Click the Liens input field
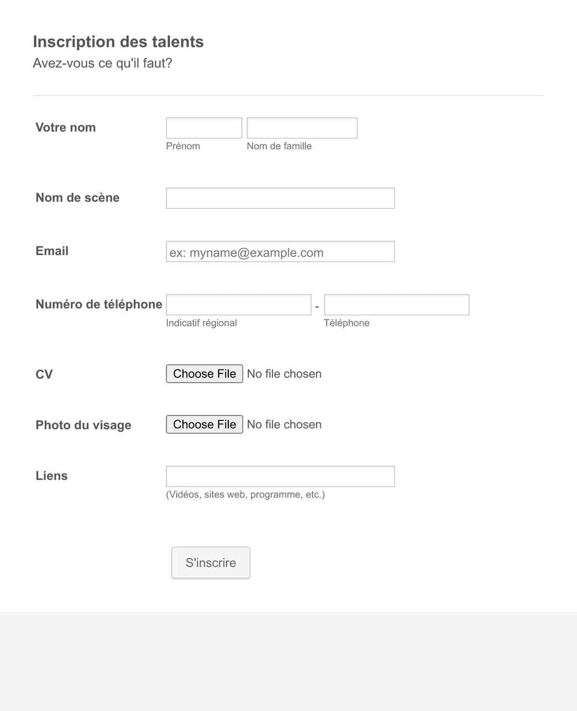This screenshot has width=577, height=711. pos(280,476)
